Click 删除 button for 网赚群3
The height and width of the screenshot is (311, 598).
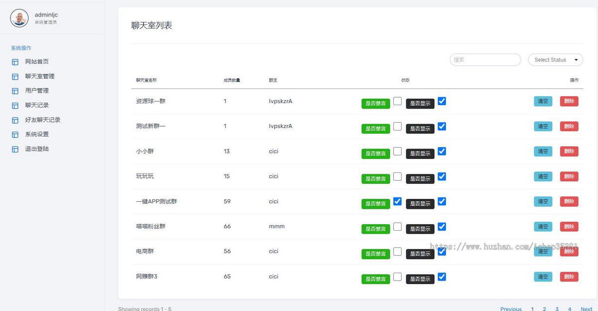point(569,277)
